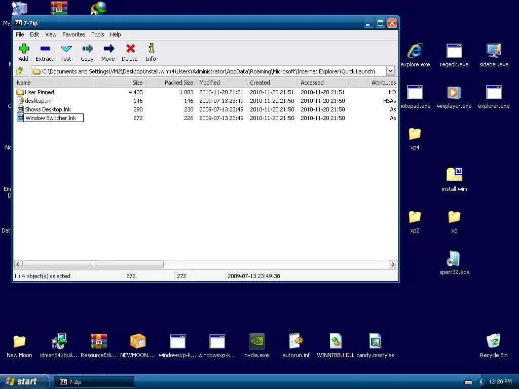Click the clock showing 12:20 PM
Viewport: 519px width, 389px height.
point(500,382)
